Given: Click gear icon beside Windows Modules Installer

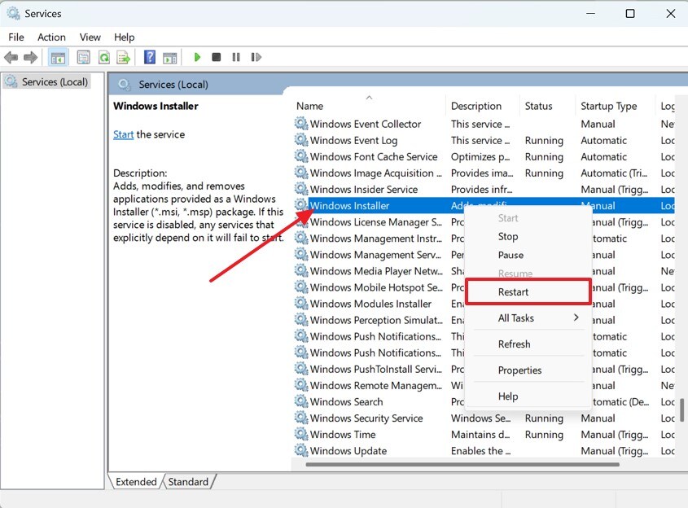Looking at the screenshot, I should [301, 303].
